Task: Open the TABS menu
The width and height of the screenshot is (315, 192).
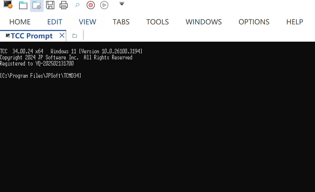Action: 121,22
